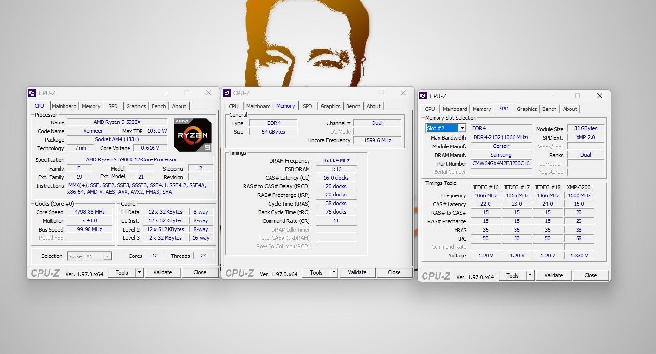Open Tools dropdown arrow in SPD window
The width and height of the screenshot is (656, 354).
click(530, 275)
